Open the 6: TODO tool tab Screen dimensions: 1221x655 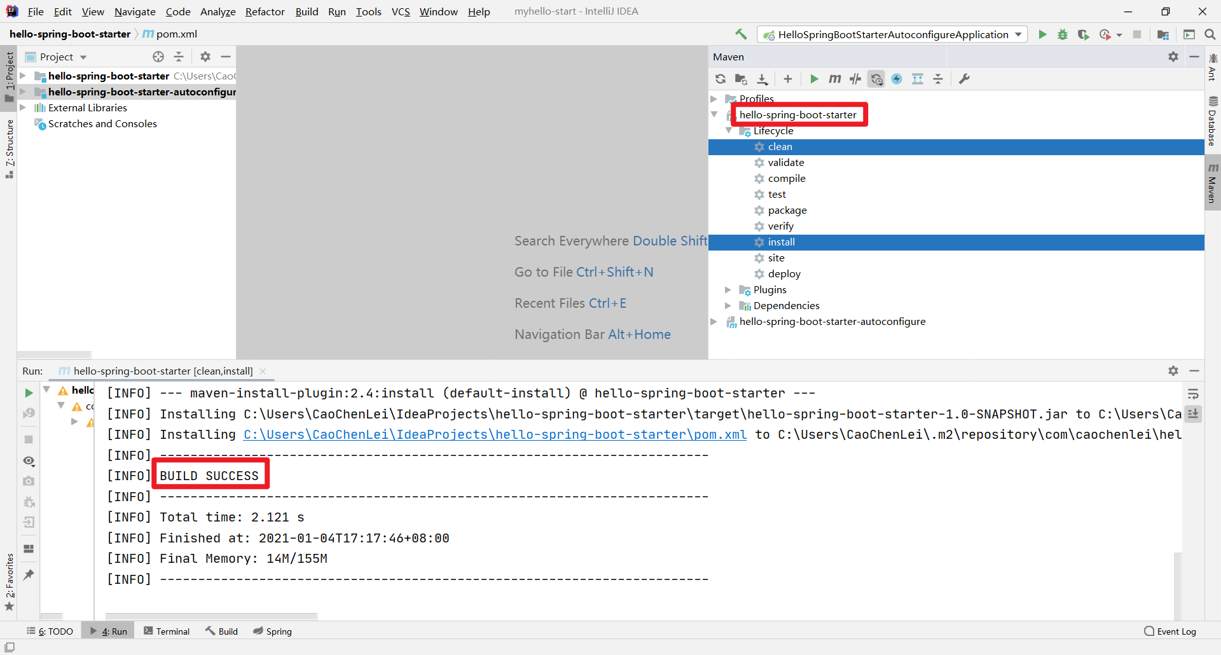(50, 631)
